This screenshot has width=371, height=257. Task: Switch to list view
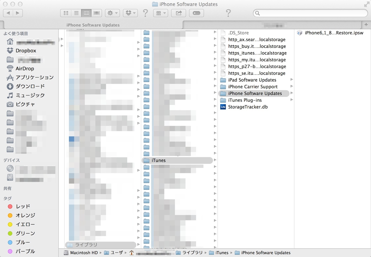(x=76, y=13)
